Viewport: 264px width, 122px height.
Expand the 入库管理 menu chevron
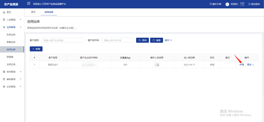point(20,20)
